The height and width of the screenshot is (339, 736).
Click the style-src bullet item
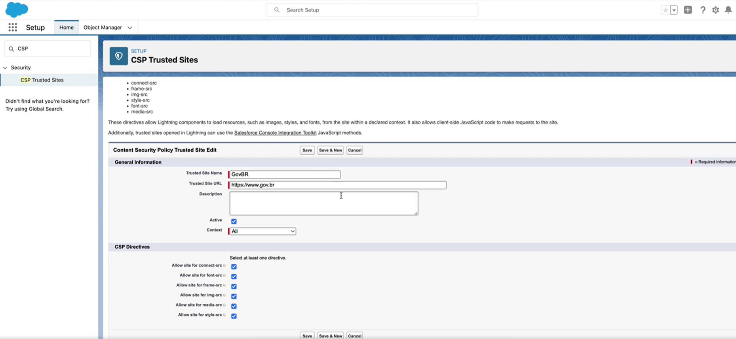click(141, 100)
